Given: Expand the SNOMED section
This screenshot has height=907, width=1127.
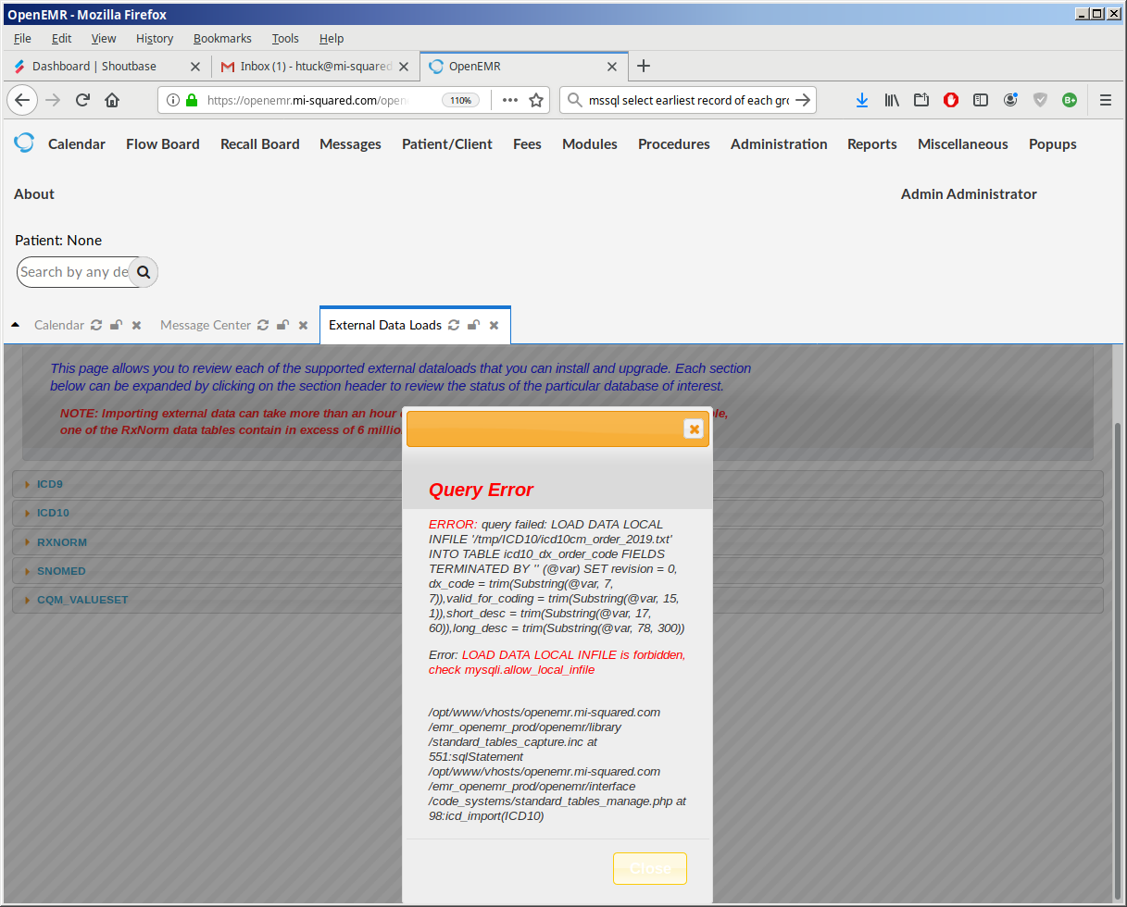Looking at the screenshot, I should click(x=61, y=571).
